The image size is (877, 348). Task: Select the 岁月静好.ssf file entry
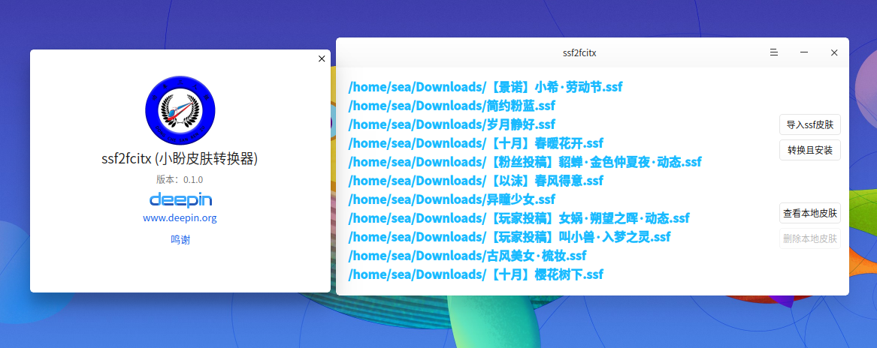tap(452, 124)
